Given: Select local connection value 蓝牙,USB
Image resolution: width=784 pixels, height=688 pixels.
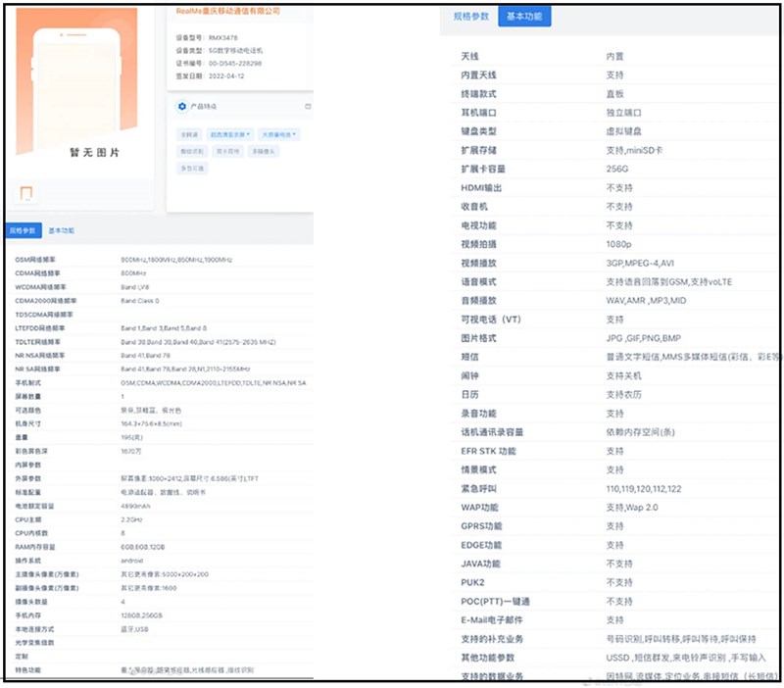Looking at the screenshot, I should [134, 629].
